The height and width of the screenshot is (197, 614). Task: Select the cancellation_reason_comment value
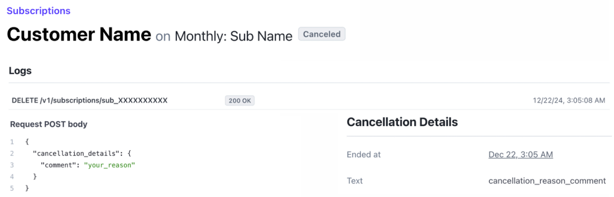pyautogui.click(x=547, y=181)
